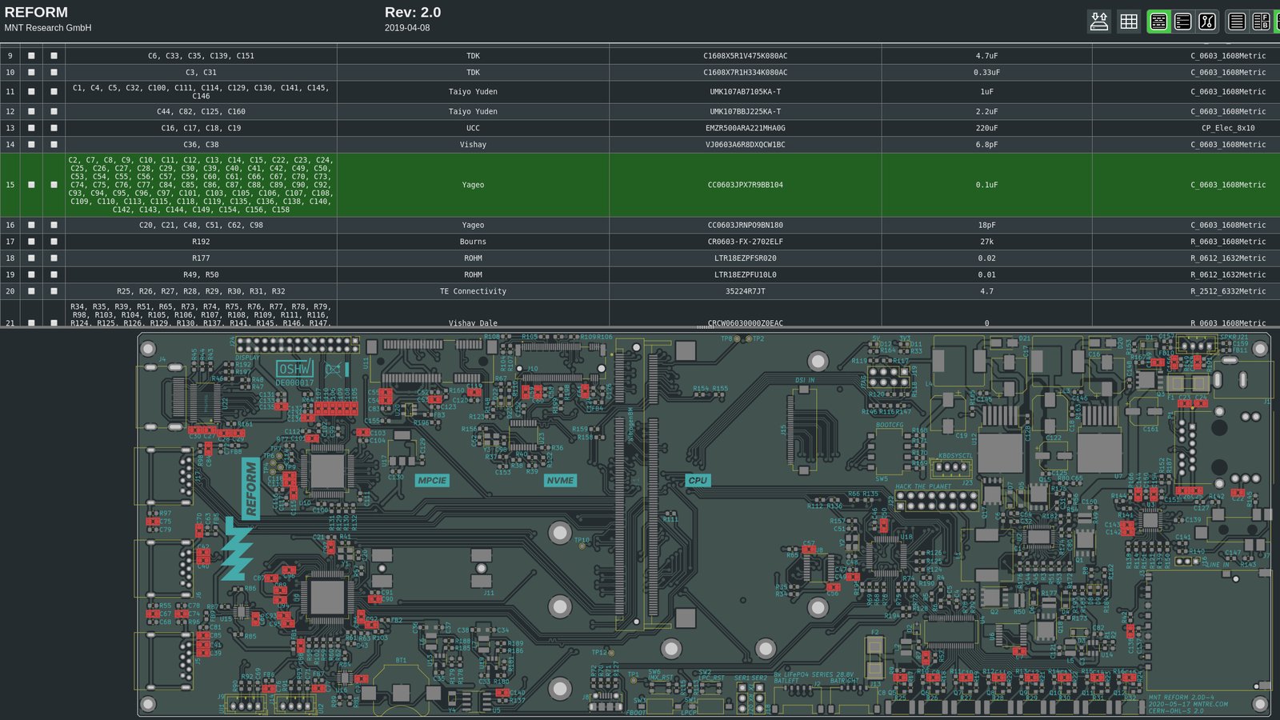Click manufacturer cell 'UCC'

[x=473, y=128]
